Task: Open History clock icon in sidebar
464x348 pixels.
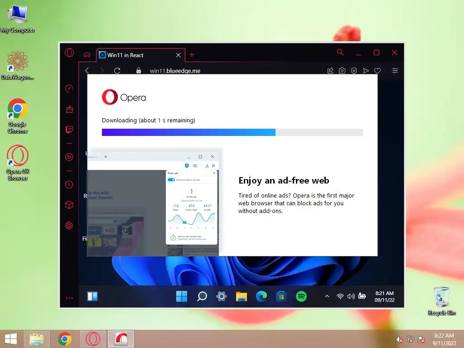Action: pyautogui.click(x=69, y=185)
